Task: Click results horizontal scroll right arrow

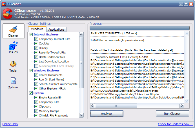Action: pyautogui.click(x=182, y=106)
